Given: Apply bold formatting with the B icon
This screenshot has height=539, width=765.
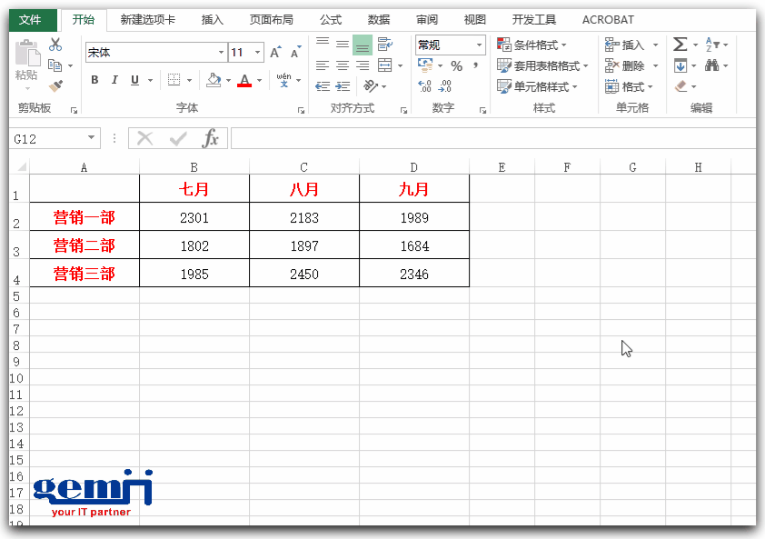Looking at the screenshot, I should tap(94, 80).
